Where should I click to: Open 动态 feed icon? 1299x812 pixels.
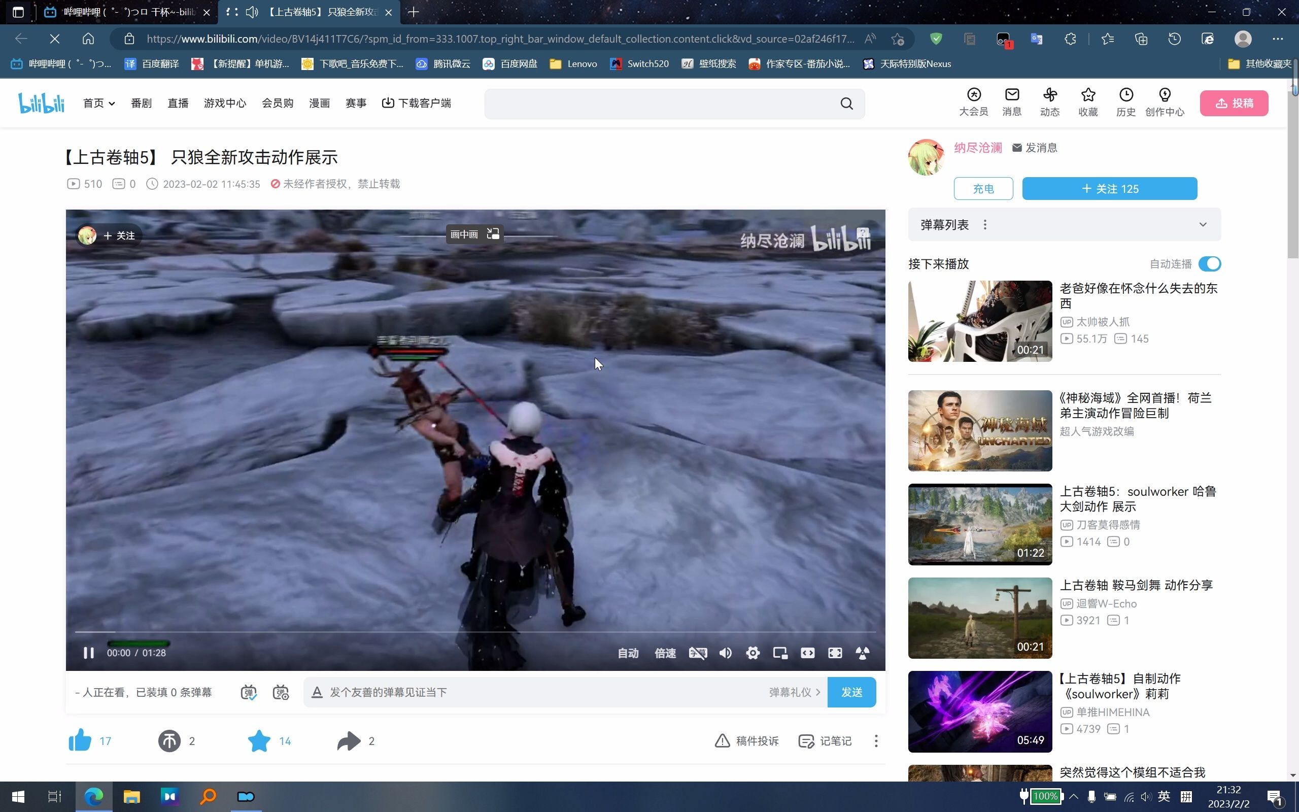point(1049,102)
